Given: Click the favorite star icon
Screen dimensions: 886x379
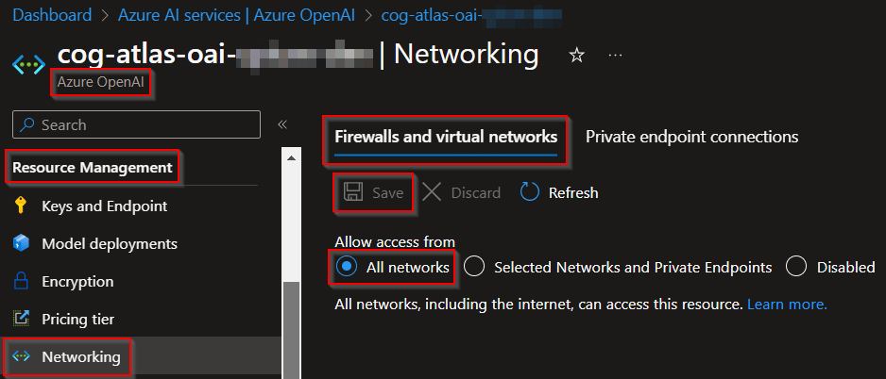Looking at the screenshot, I should pos(576,56).
